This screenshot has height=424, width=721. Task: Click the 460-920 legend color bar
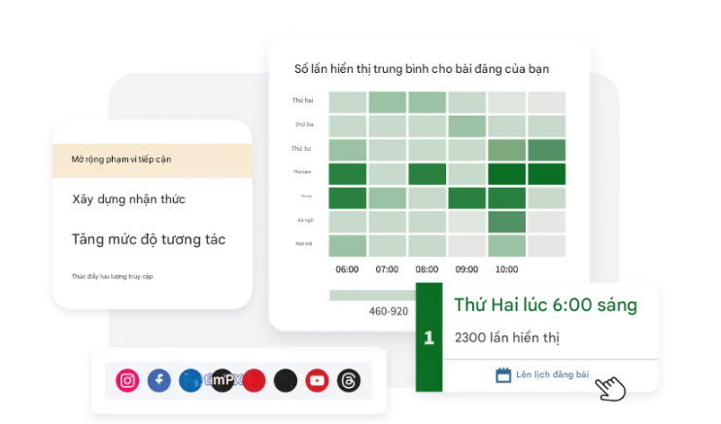pyautogui.click(x=371, y=296)
